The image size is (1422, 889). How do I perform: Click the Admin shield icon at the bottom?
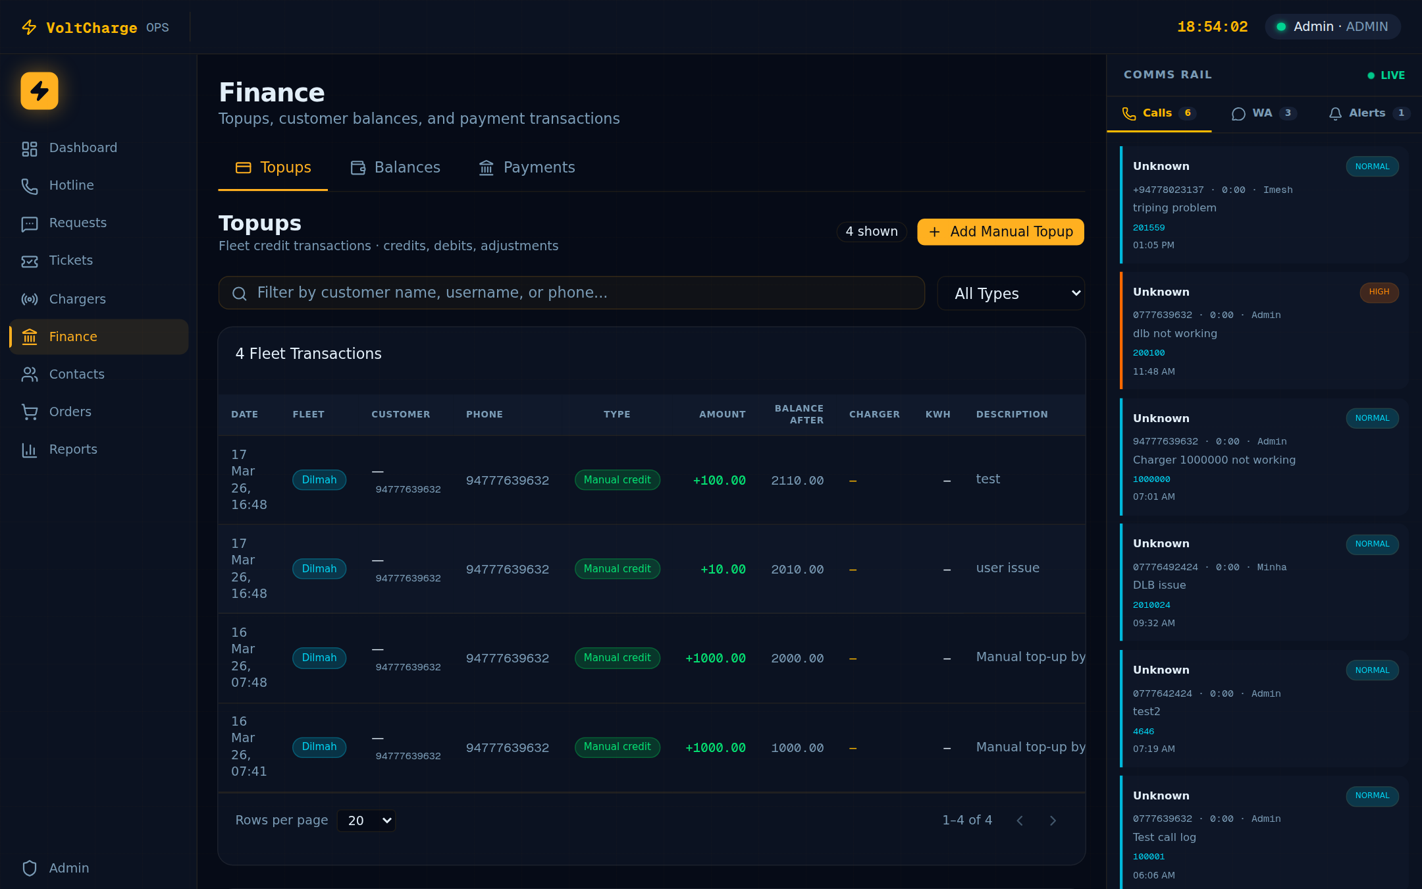tap(30, 869)
